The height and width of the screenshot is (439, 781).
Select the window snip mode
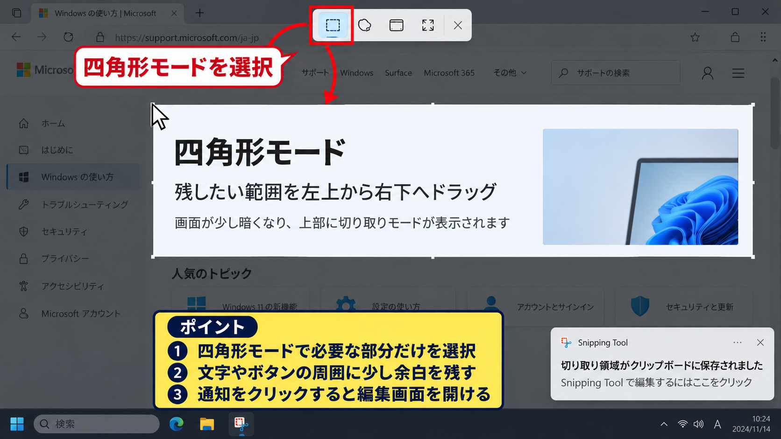[396, 25]
